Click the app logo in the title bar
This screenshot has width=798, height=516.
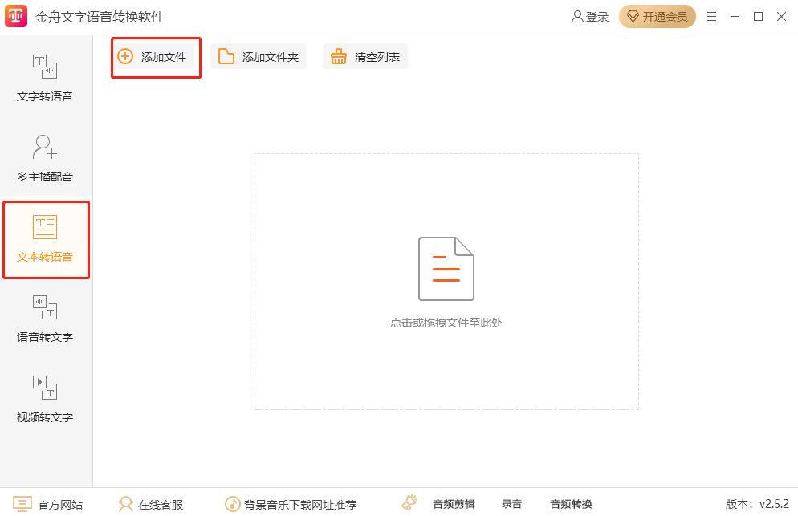click(16, 17)
